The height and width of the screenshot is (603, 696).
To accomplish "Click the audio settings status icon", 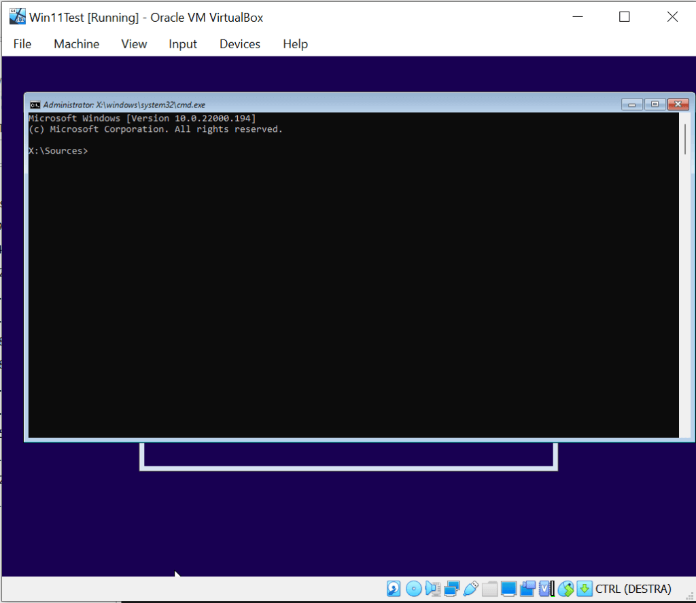I will [433, 589].
